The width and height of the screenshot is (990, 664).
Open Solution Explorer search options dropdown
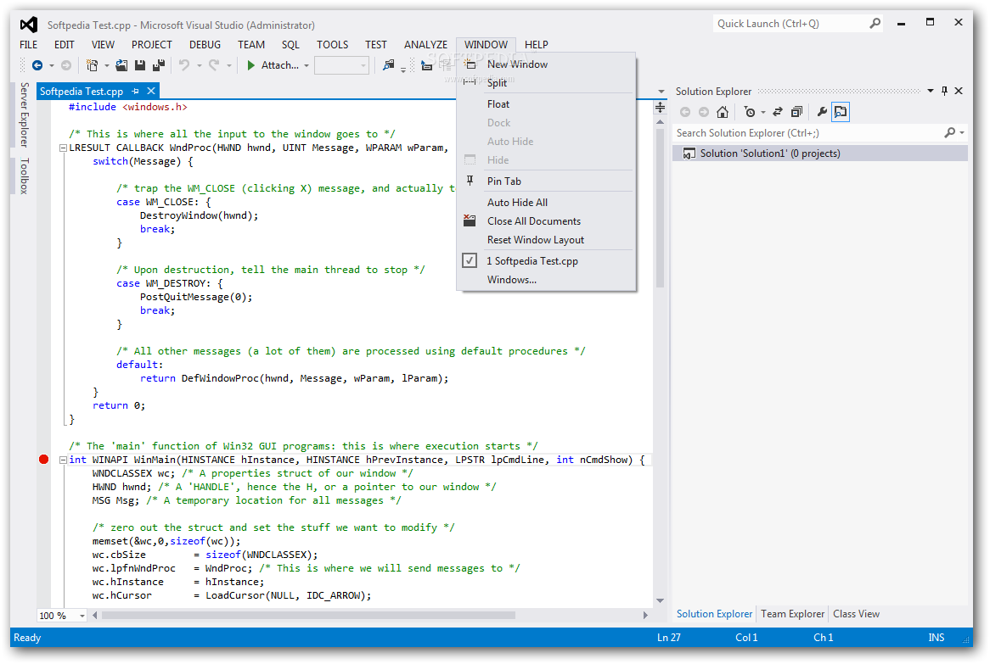click(962, 132)
